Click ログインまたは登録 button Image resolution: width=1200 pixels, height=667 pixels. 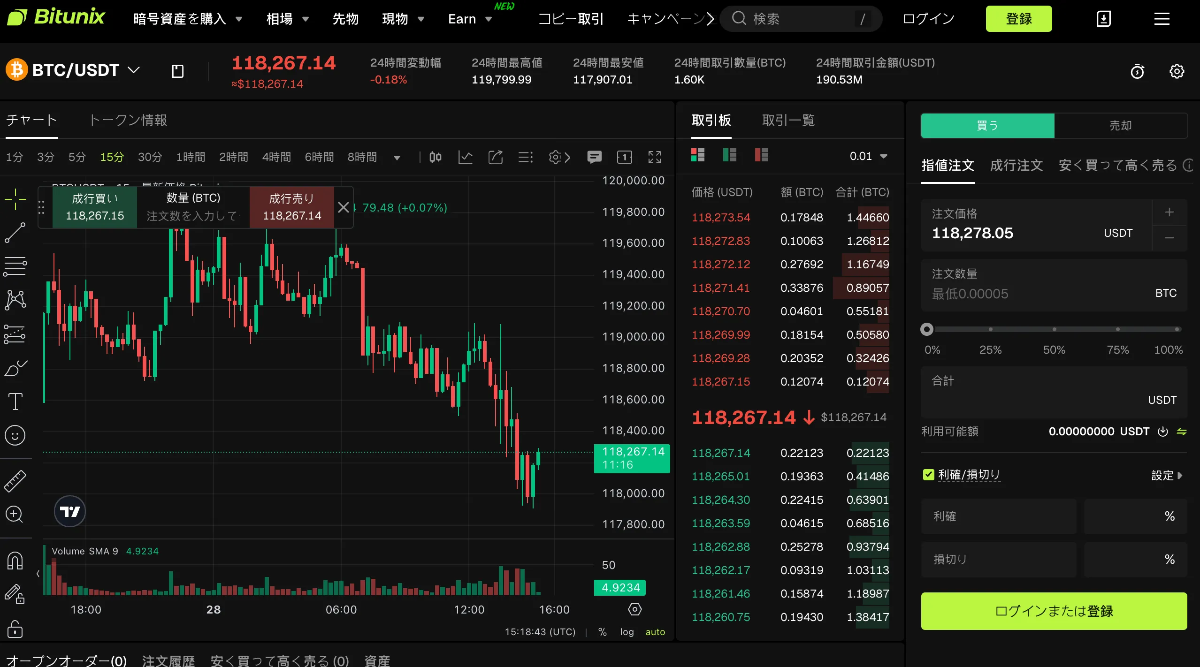[1054, 611]
